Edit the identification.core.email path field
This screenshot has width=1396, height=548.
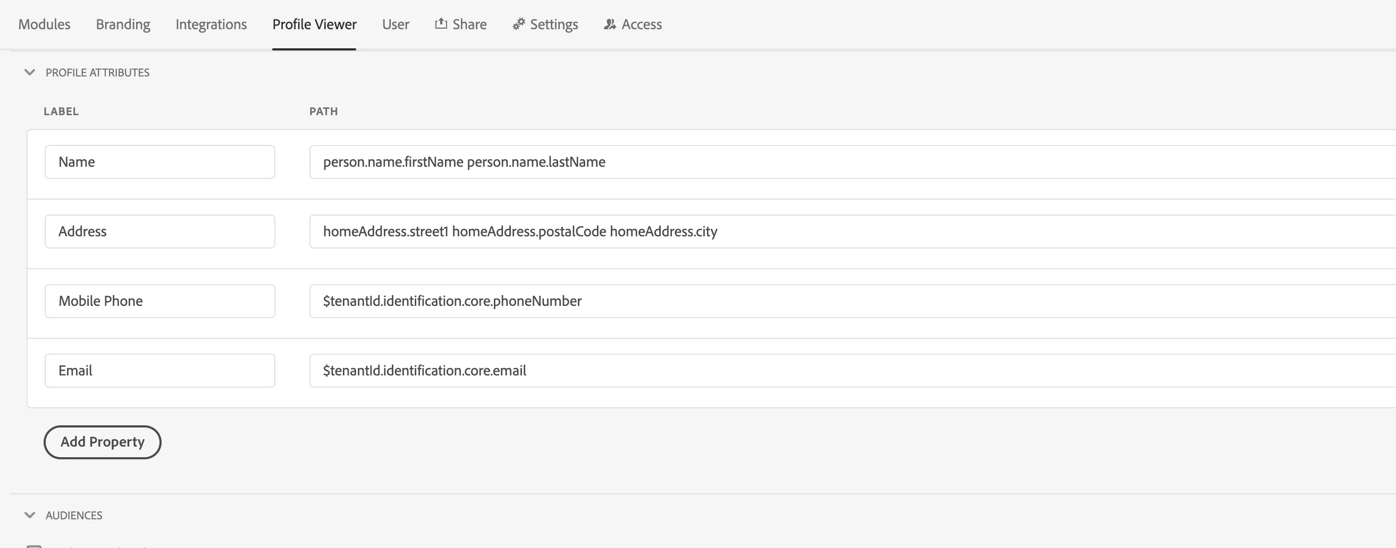tap(853, 371)
